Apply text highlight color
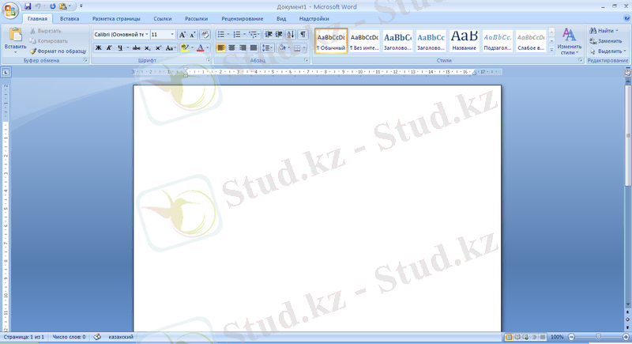Viewport: 632px width, 344px height. pos(185,47)
